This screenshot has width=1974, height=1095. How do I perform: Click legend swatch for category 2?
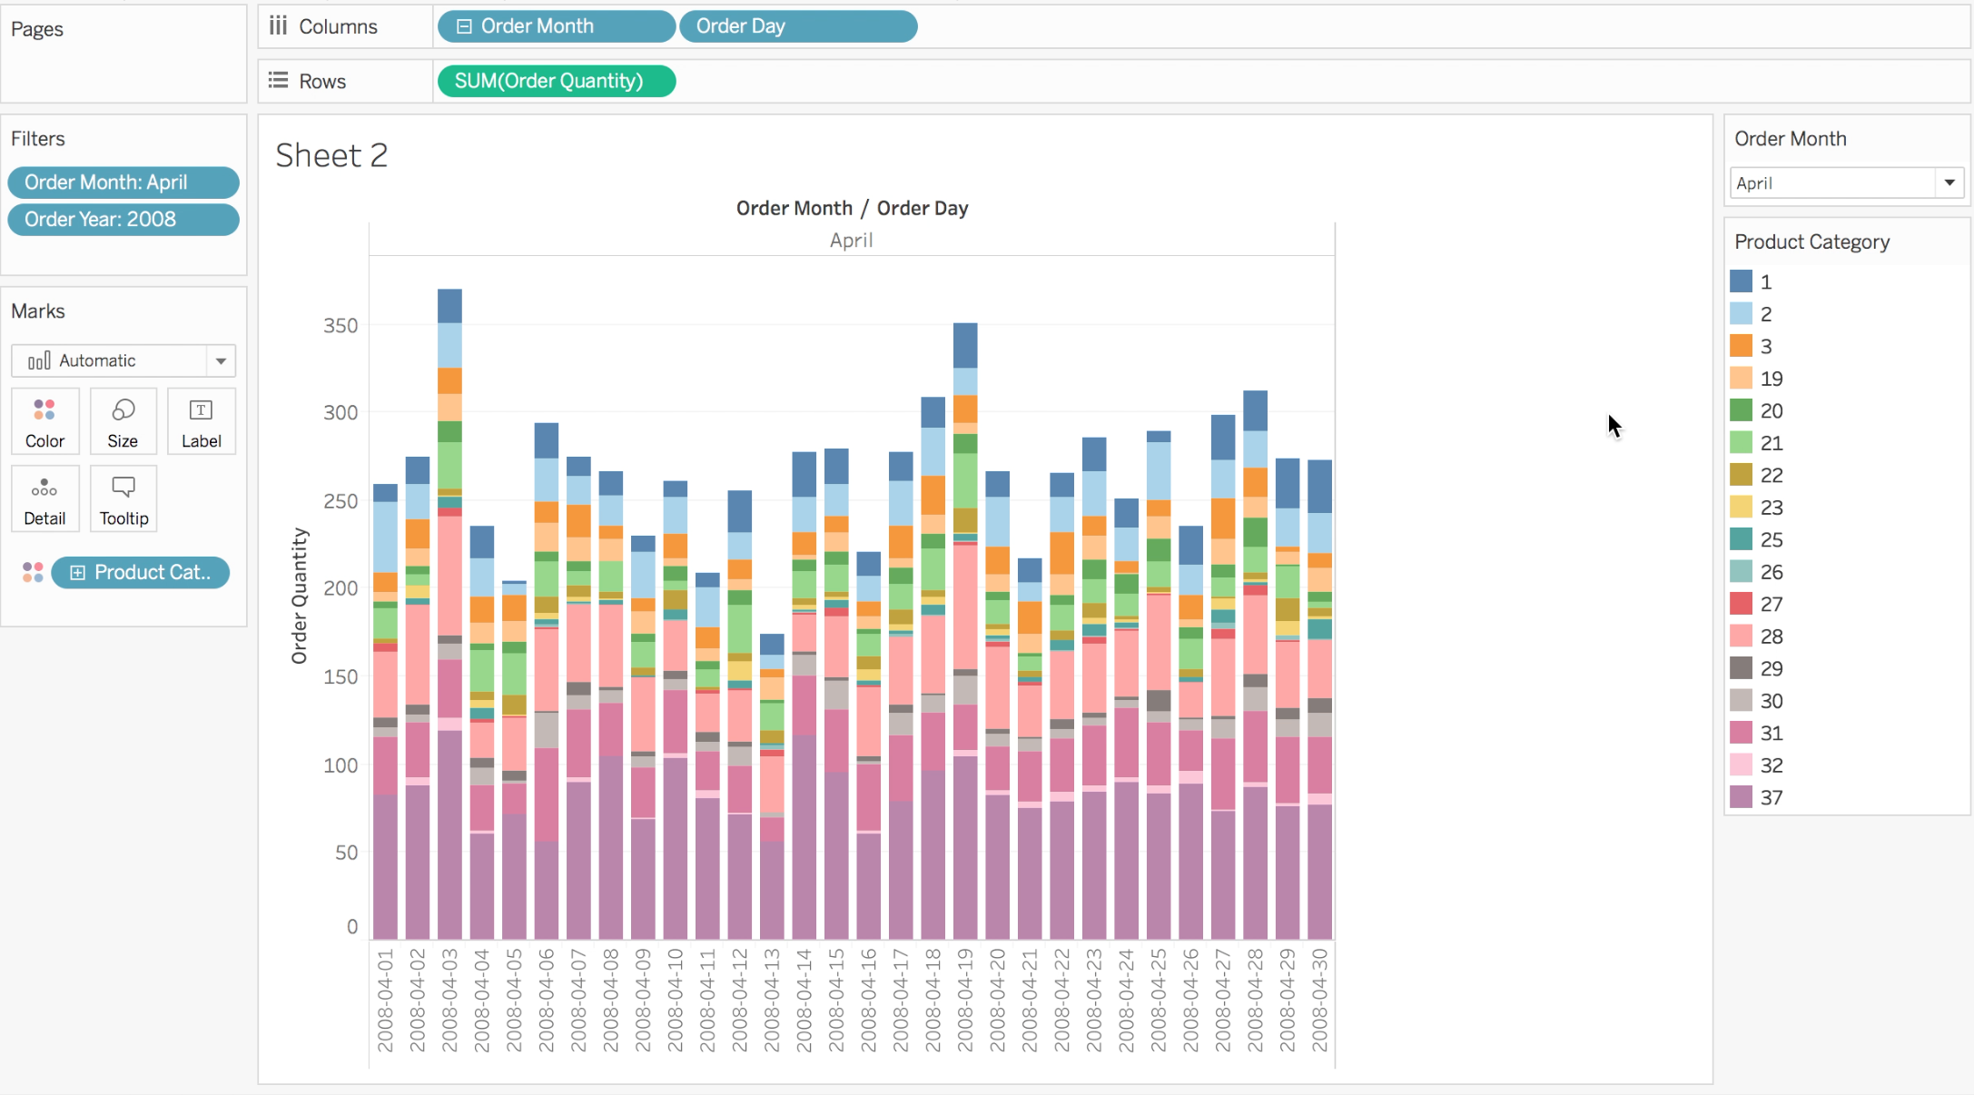1741,313
